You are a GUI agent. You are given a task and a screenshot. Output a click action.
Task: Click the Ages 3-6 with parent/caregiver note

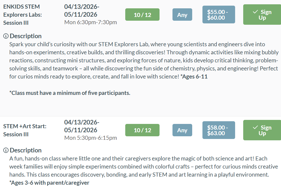click(x=49, y=183)
